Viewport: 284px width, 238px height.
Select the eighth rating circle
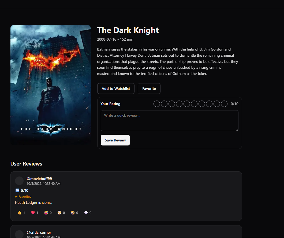[x=209, y=104]
